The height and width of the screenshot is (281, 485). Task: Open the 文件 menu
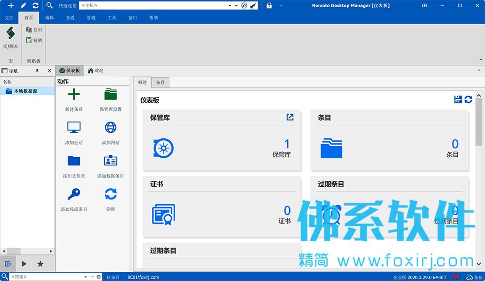9,17
